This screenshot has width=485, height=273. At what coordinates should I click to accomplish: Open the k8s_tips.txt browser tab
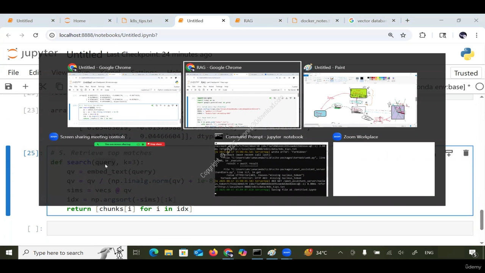click(141, 20)
